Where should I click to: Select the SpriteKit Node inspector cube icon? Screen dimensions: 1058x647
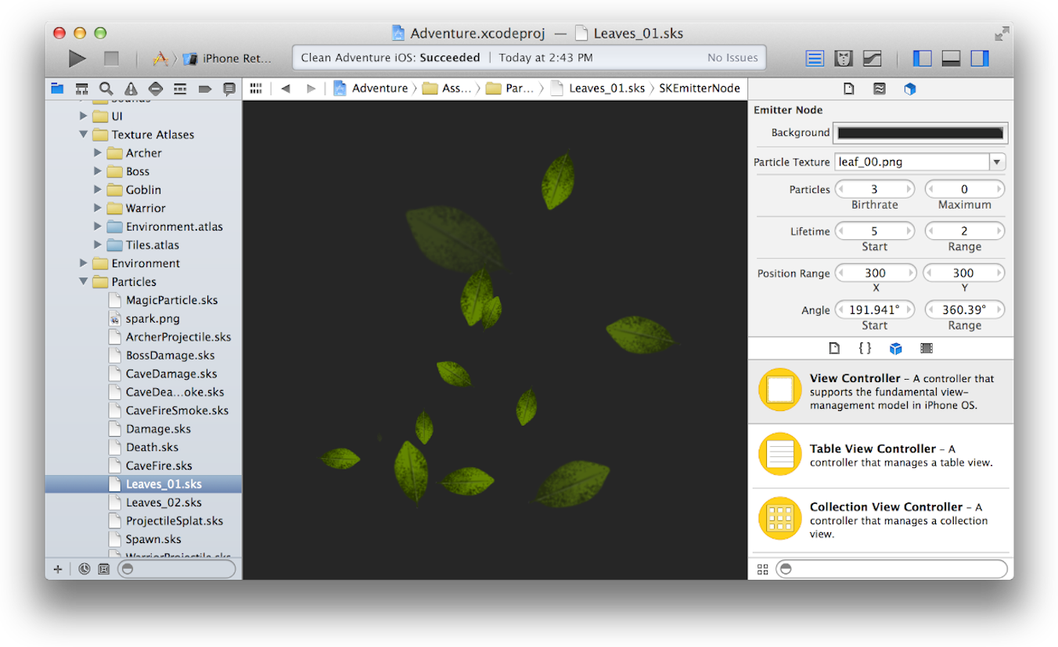pos(909,88)
